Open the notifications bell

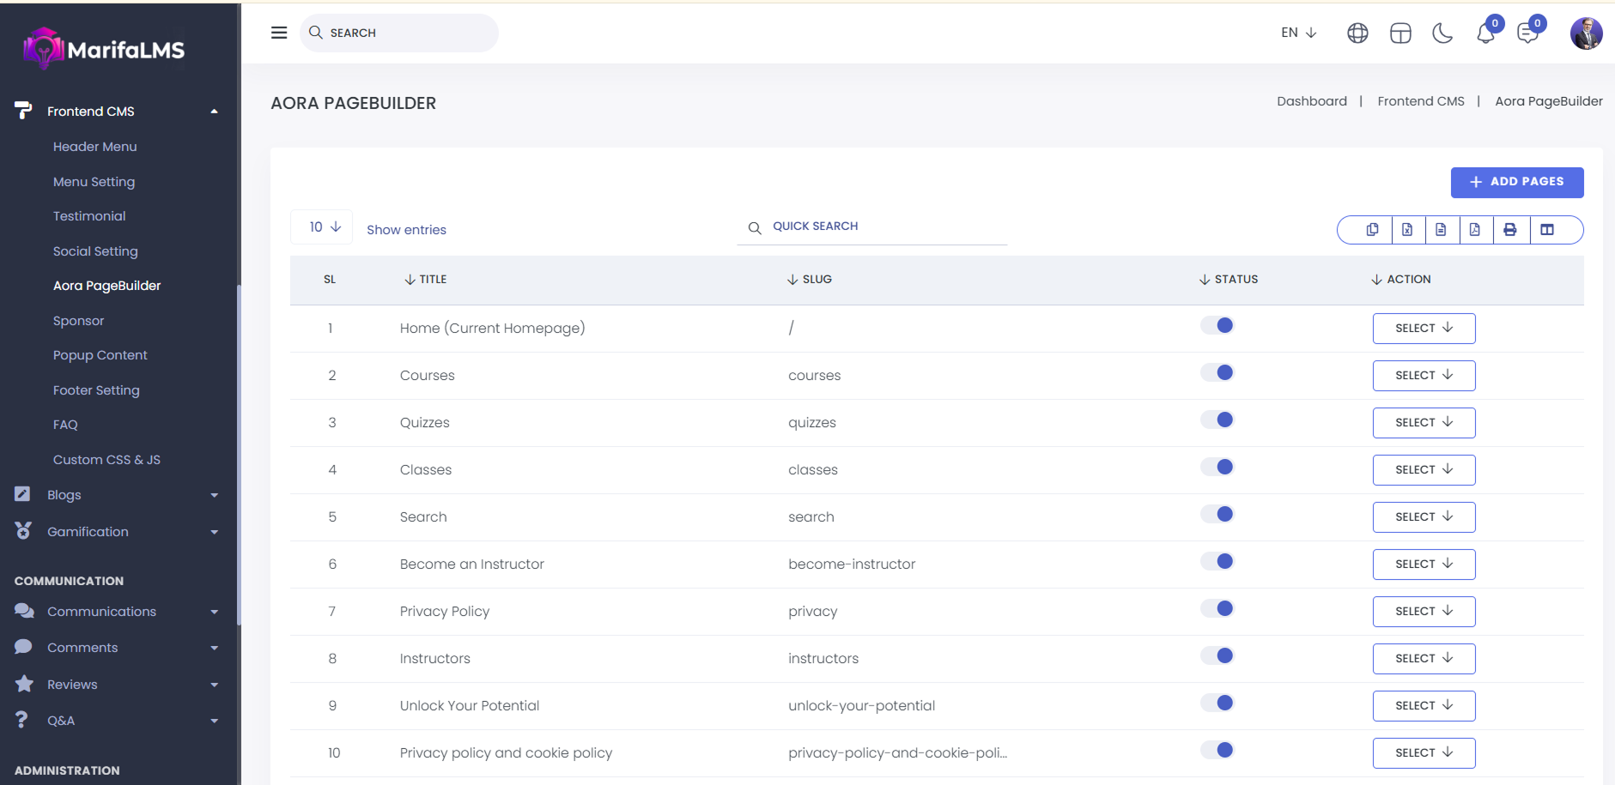pos(1485,33)
